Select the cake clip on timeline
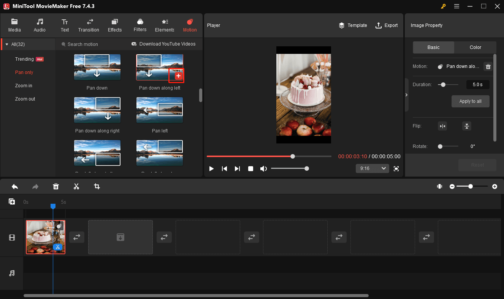The width and height of the screenshot is (504, 299). [x=46, y=237]
